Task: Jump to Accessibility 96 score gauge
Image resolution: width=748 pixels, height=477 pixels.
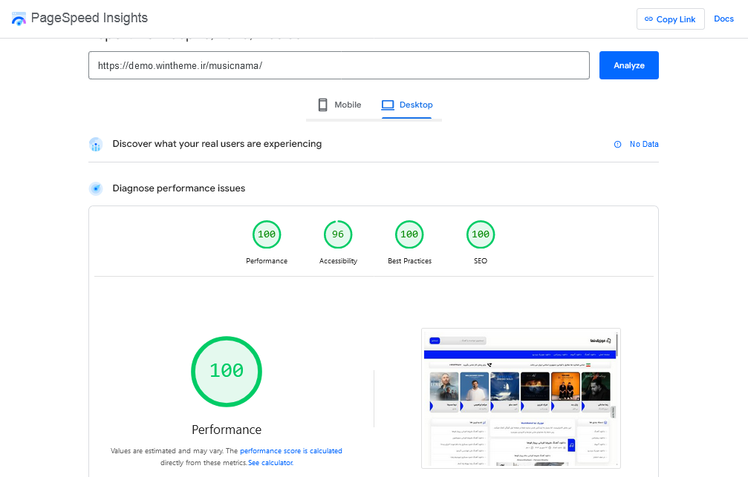Action: click(x=338, y=234)
